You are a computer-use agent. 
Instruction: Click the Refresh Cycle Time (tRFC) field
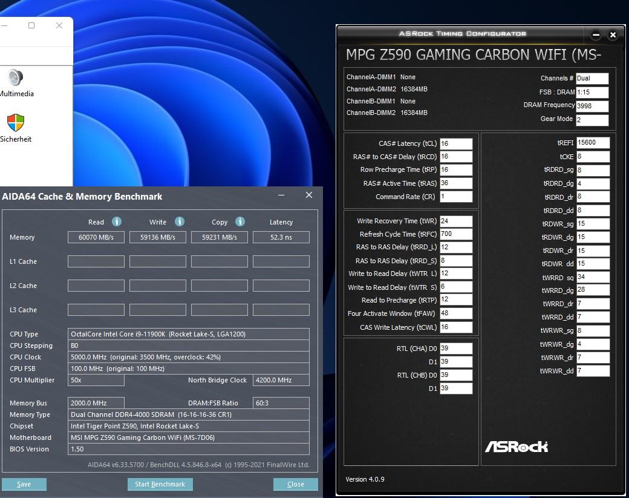[x=456, y=234]
